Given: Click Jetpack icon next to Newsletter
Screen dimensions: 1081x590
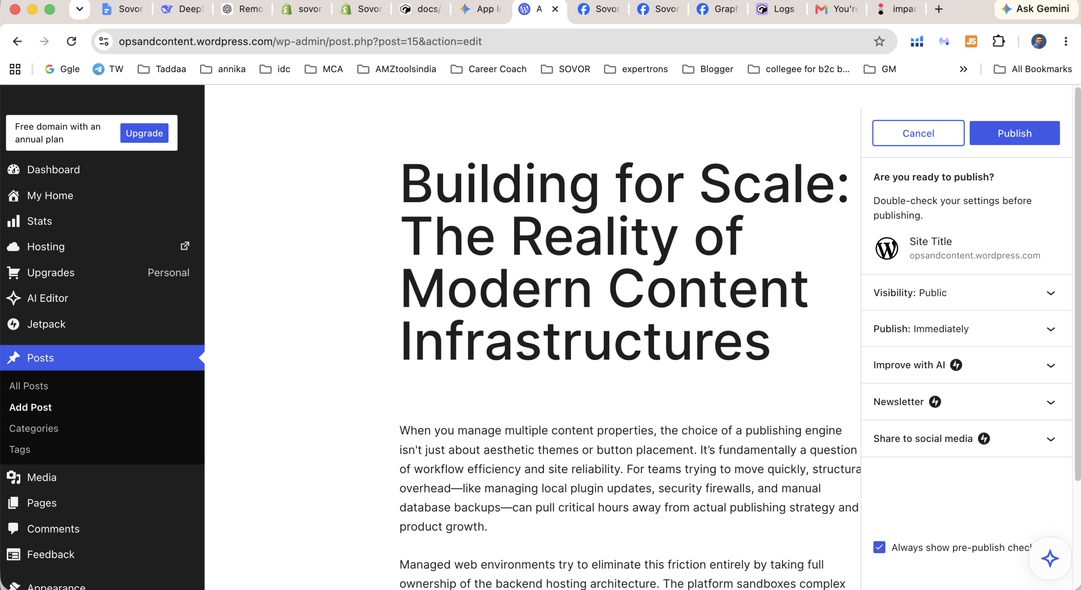Looking at the screenshot, I should [935, 402].
